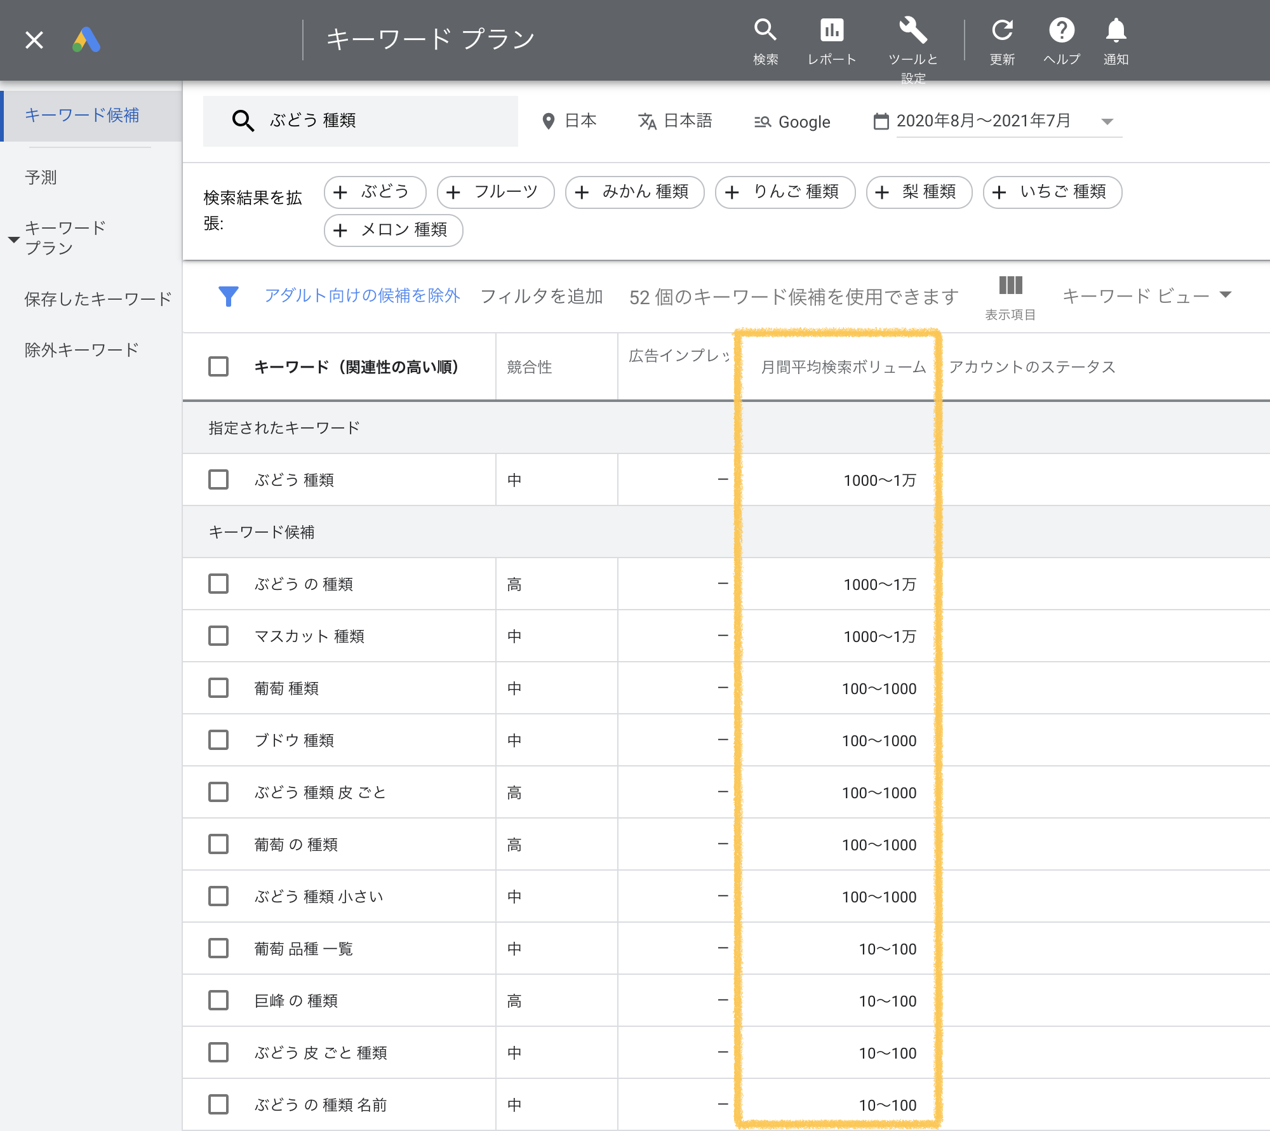1270x1131 pixels.
Task: Sort by 月間平均検索ボリューム column header
Action: coord(843,367)
